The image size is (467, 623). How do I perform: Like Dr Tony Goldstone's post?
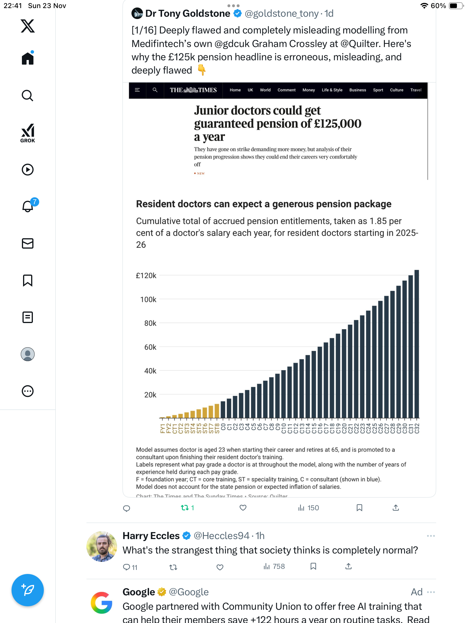(243, 508)
